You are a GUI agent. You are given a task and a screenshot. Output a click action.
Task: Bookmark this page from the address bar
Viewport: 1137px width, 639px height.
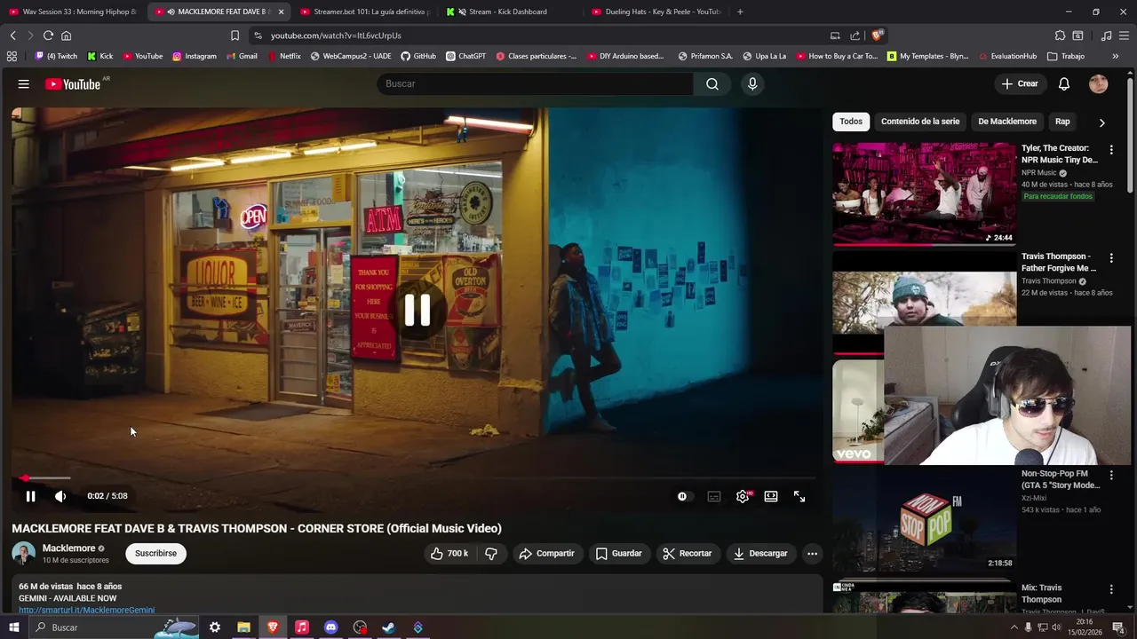pyautogui.click(x=235, y=35)
